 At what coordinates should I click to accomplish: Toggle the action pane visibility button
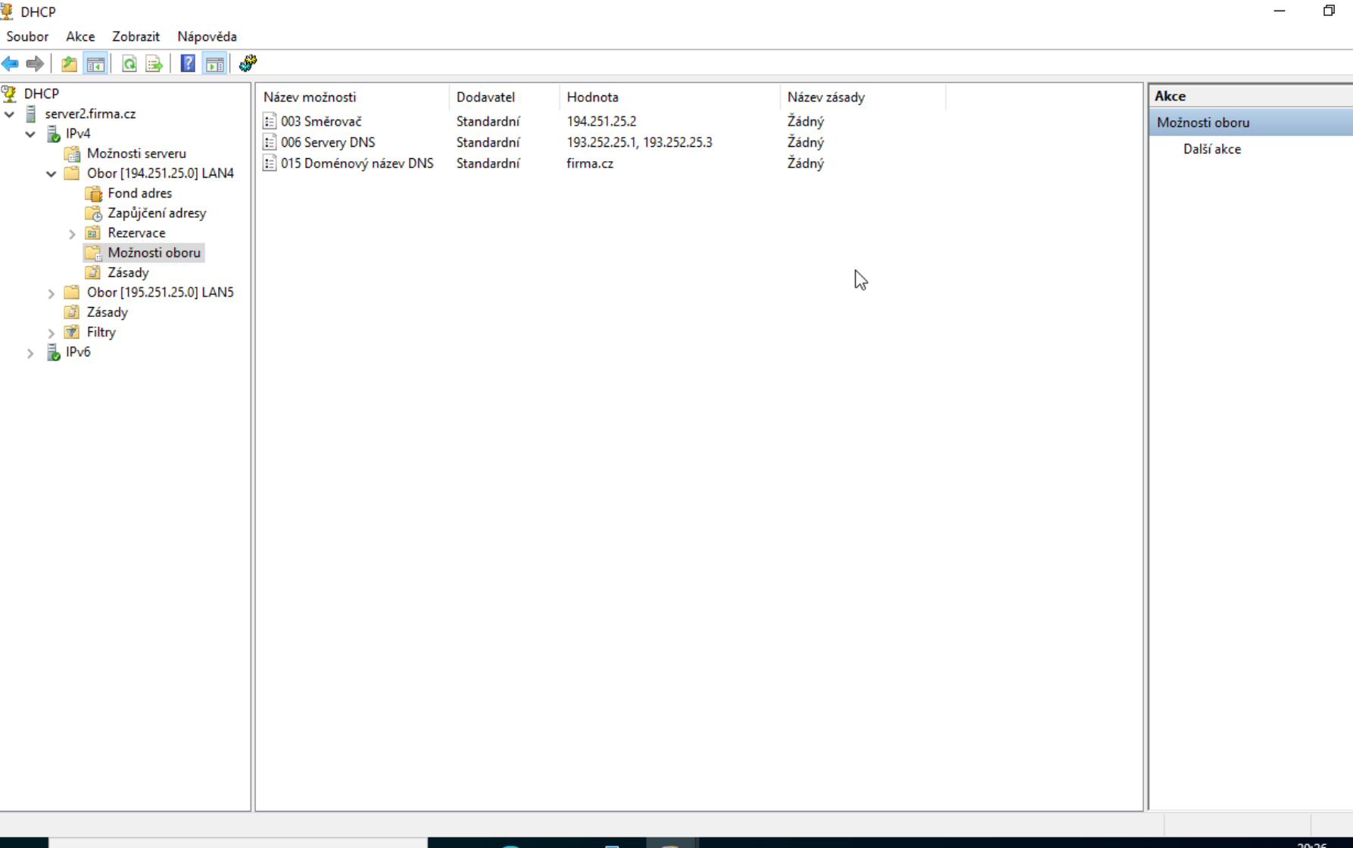(215, 64)
